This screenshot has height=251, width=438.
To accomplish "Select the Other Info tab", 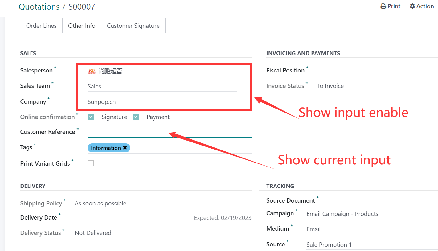I will tap(82, 26).
